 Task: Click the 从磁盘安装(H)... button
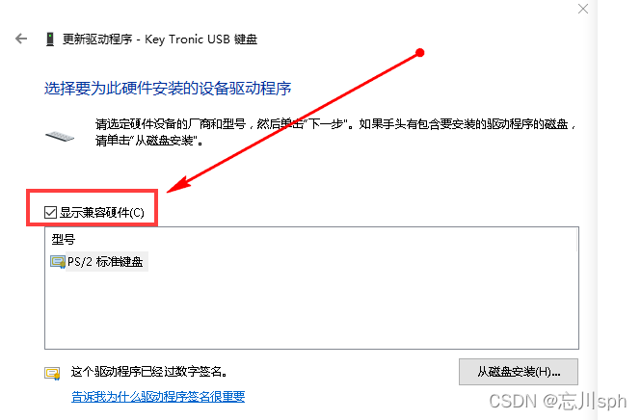519,372
